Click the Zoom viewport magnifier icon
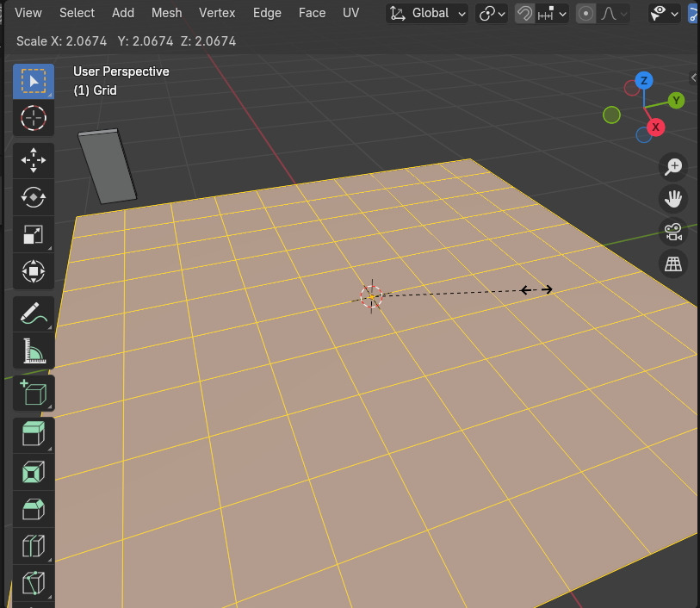 point(673,167)
